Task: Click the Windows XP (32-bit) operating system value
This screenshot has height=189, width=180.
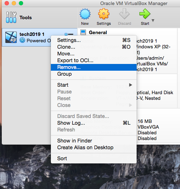Action: pos(152,49)
